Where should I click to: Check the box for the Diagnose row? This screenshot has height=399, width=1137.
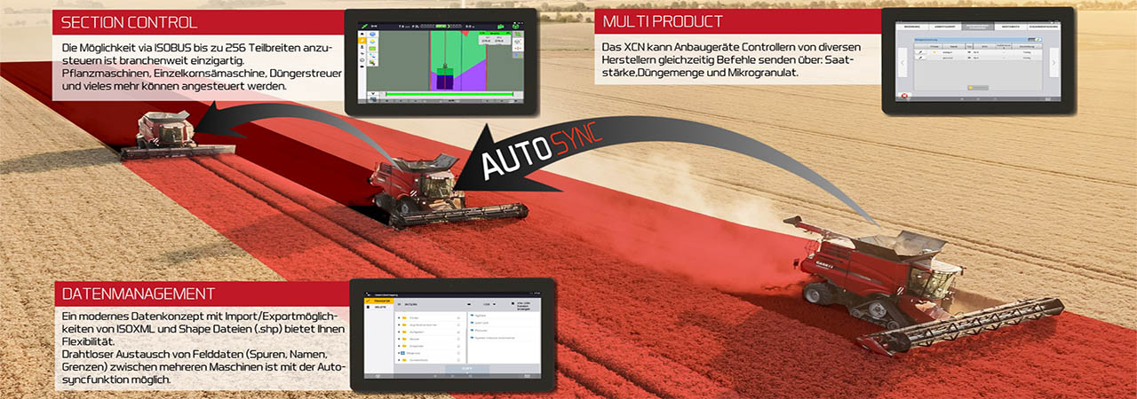click(458, 353)
